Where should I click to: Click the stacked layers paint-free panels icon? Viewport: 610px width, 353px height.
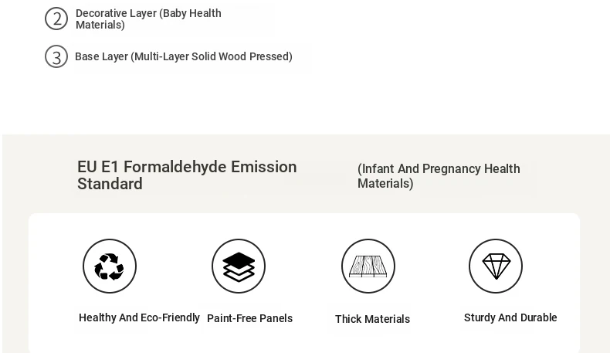click(239, 266)
